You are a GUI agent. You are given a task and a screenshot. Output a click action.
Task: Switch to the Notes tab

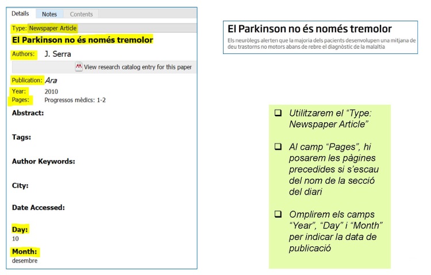point(49,14)
